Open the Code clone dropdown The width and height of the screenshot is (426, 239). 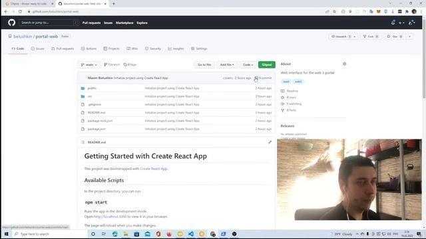click(248, 65)
